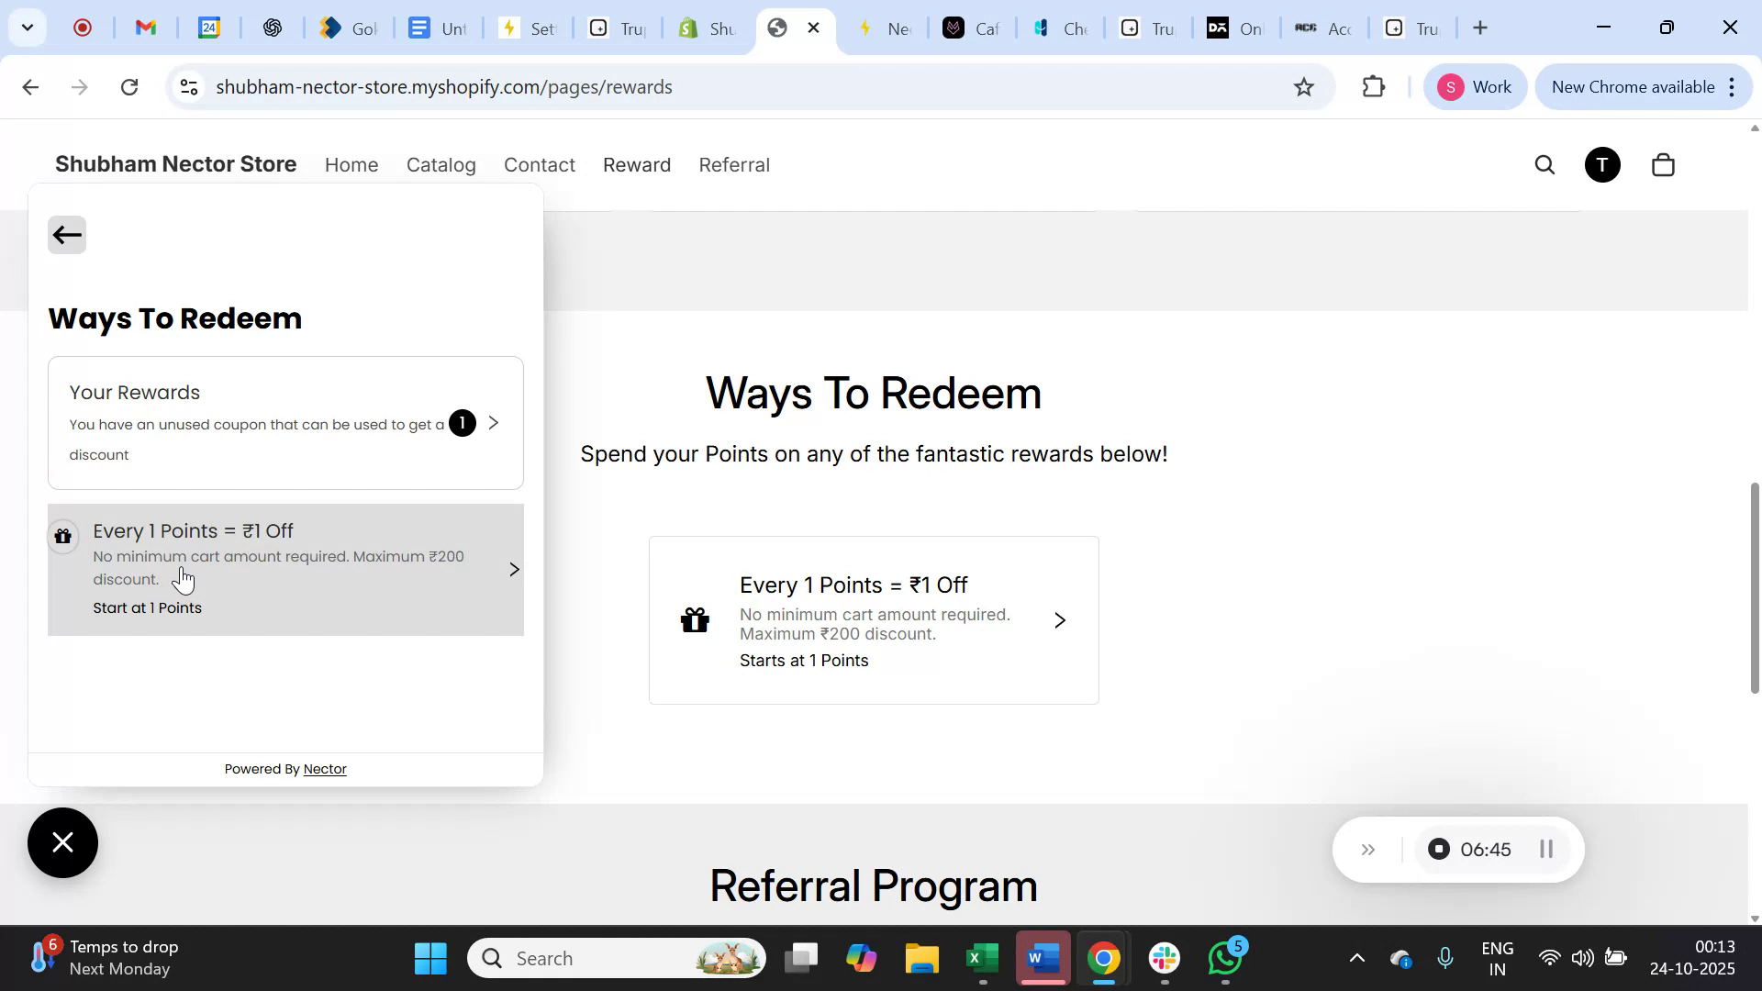Click the New Chrome available button

click(x=1634, y=86)
